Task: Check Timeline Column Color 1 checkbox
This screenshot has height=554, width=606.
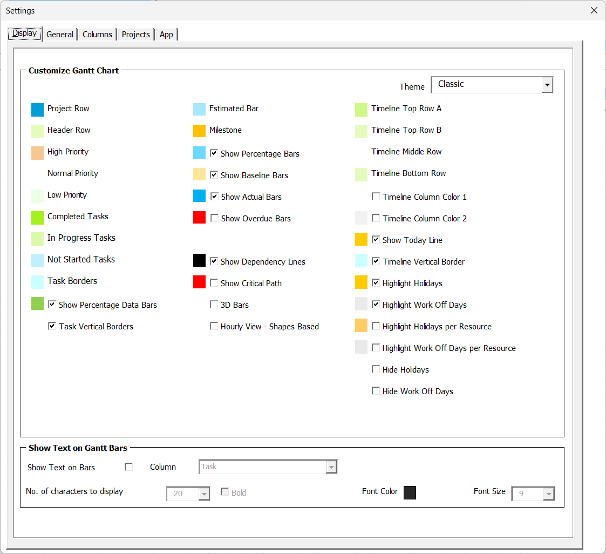Action: [376, 197]
